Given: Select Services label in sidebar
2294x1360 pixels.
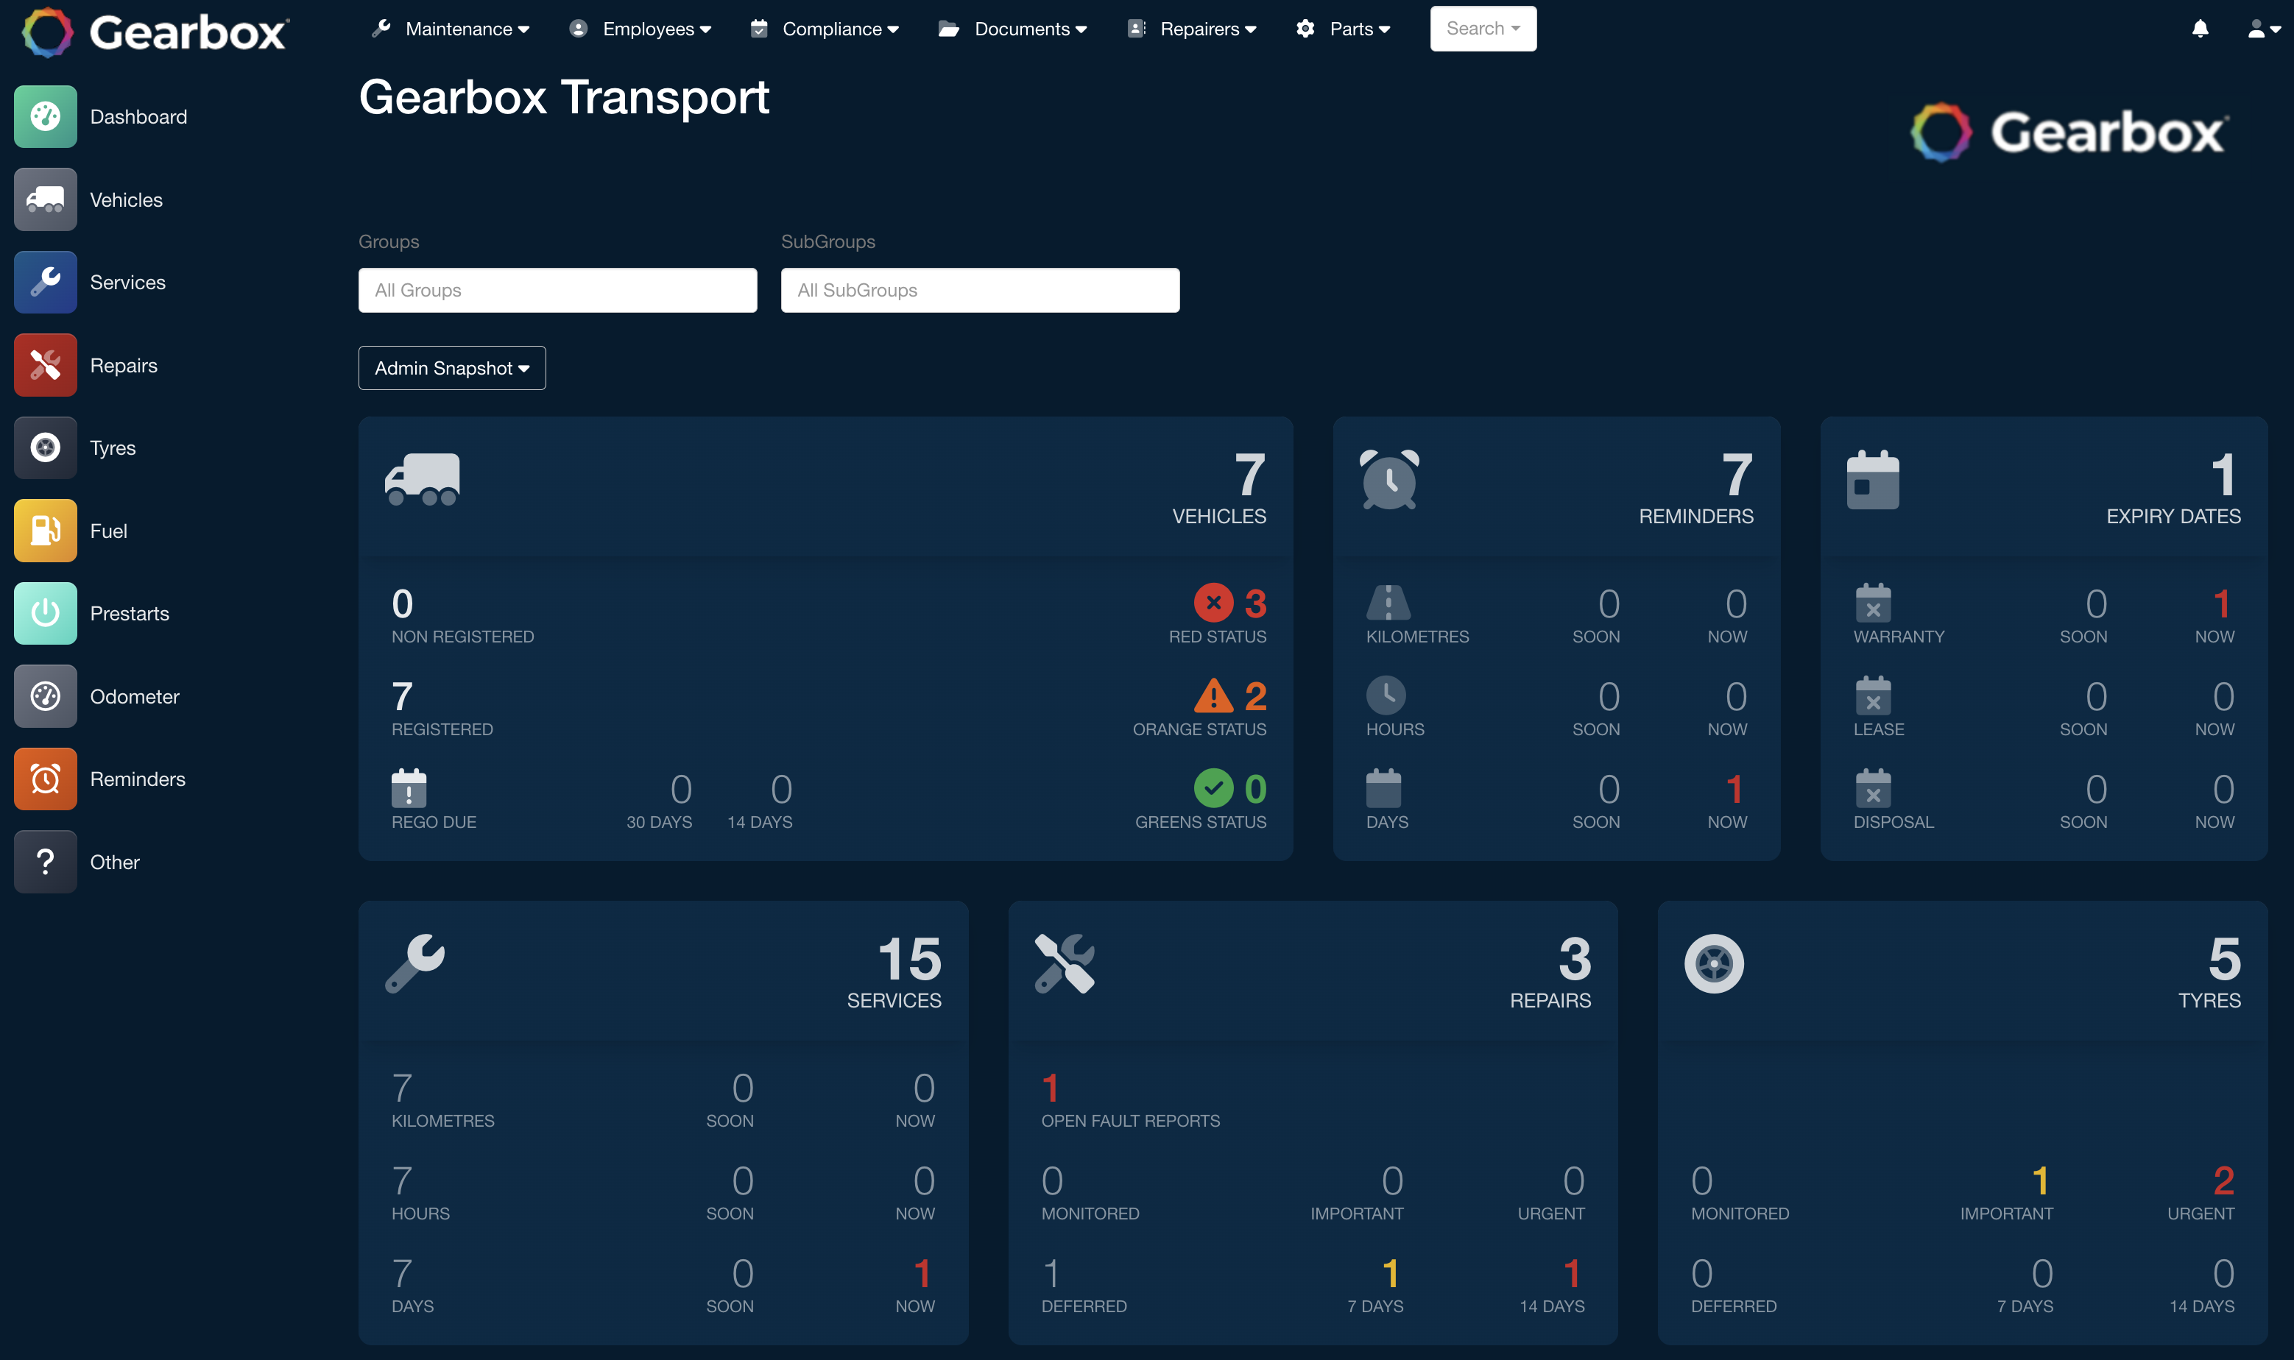Looking at the screenshot, I should coord(127,283).
